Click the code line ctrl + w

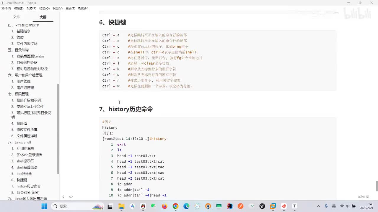click(147, 86)
